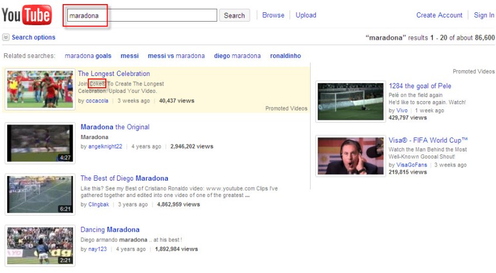496x273 pixels.
Task: Click the Create Account link
Action: (439, 15)
